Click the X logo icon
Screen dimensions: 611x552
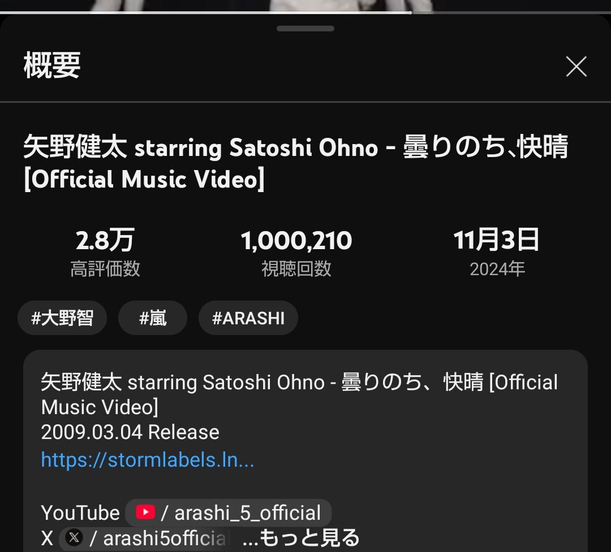[x=74, y=538]
